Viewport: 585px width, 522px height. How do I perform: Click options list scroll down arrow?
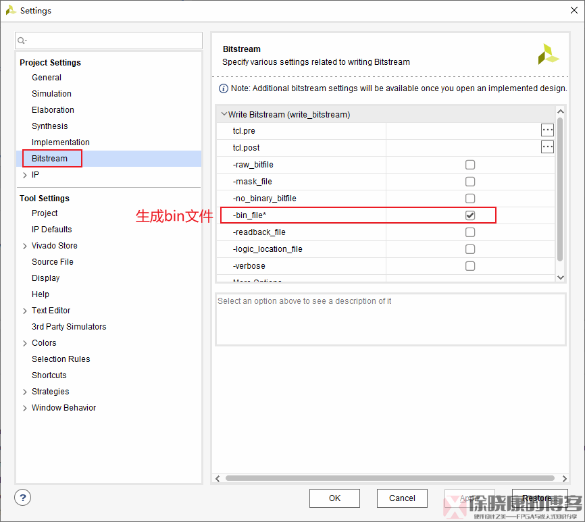[560, 278]
